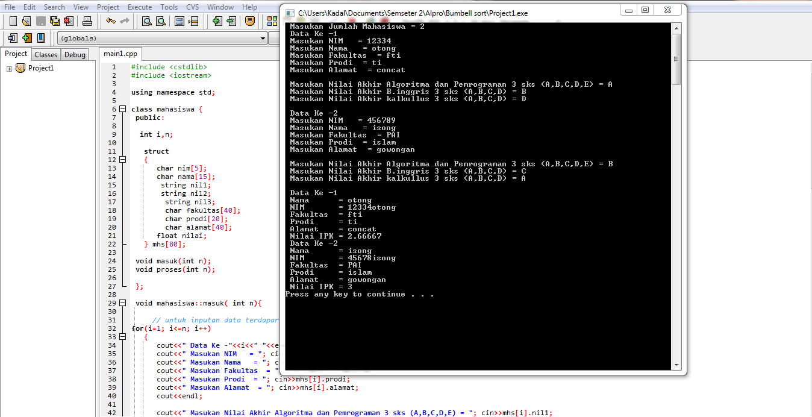Open the File menu

pos(10,7)
